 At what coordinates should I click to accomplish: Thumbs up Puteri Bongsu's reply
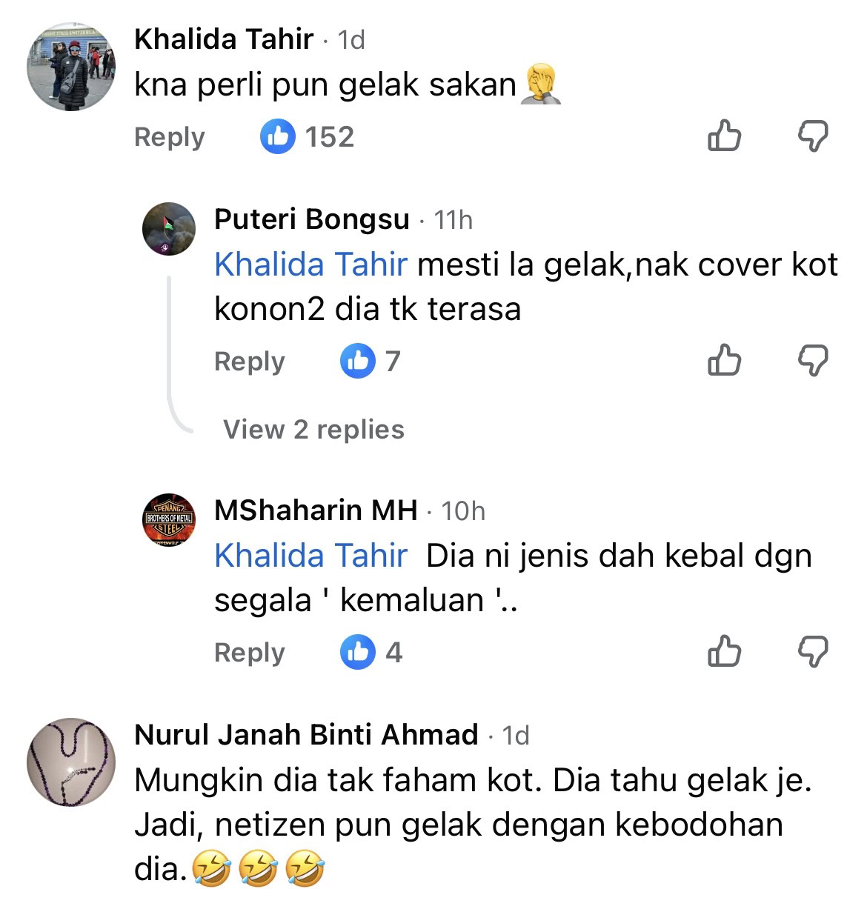(x=724, y=361)
